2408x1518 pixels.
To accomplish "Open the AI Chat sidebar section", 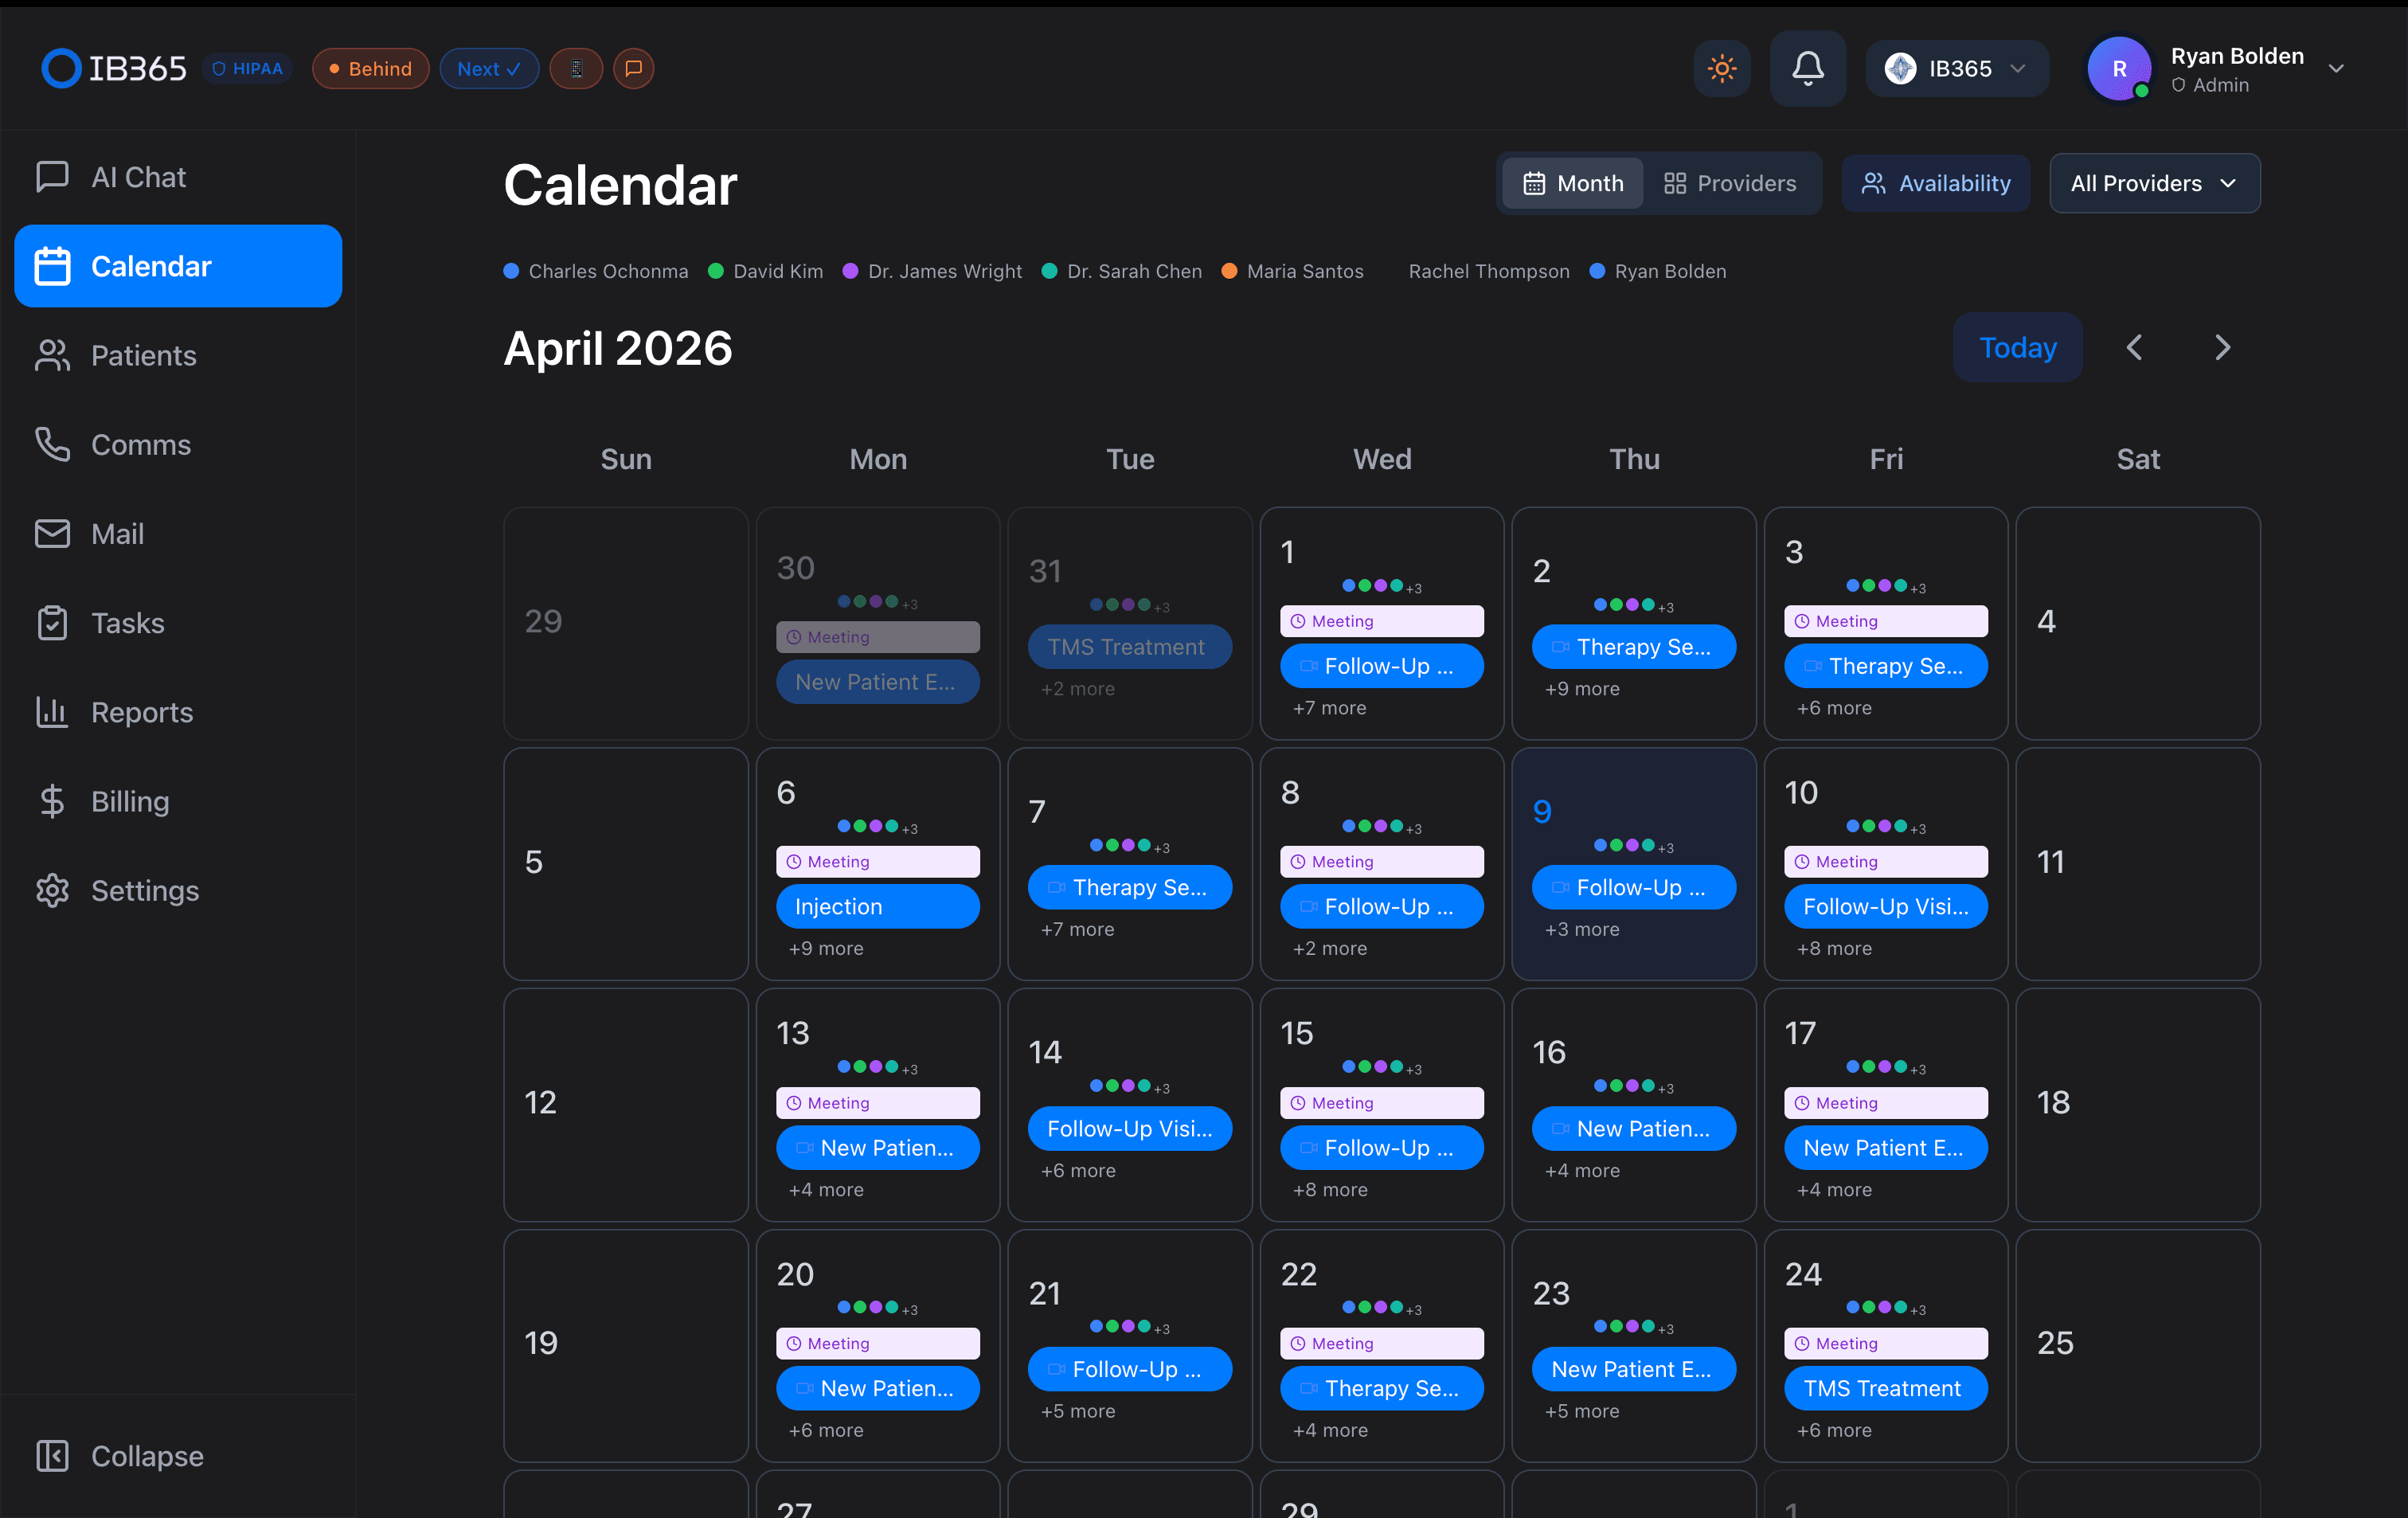I will [x=139, y=176].
